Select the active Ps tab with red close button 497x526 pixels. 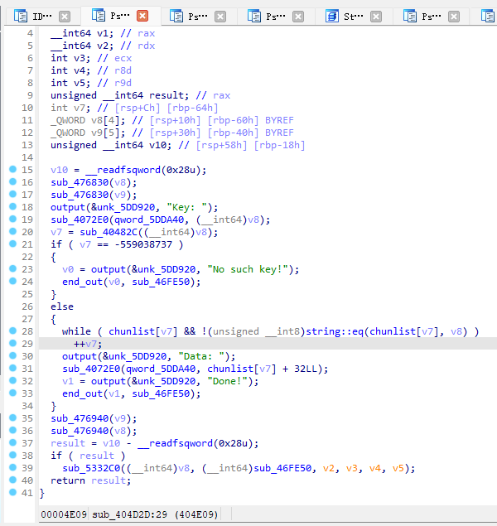[x=120, y=16]
